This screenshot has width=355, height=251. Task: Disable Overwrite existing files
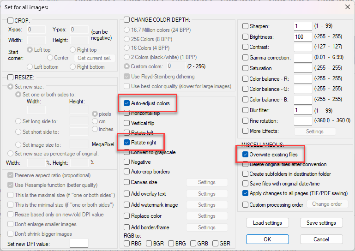point(246,155)
